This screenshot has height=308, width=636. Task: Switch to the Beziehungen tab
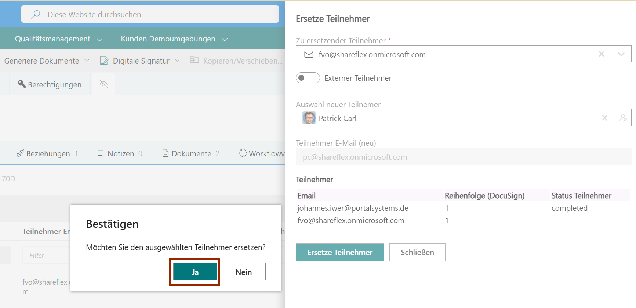click(x=47, y=153)
